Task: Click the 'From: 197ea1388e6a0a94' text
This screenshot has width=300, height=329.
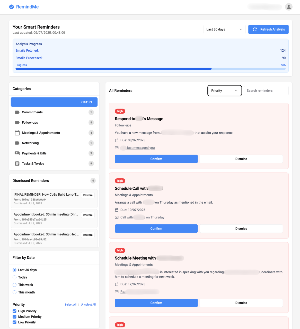Action: [30, 200]
